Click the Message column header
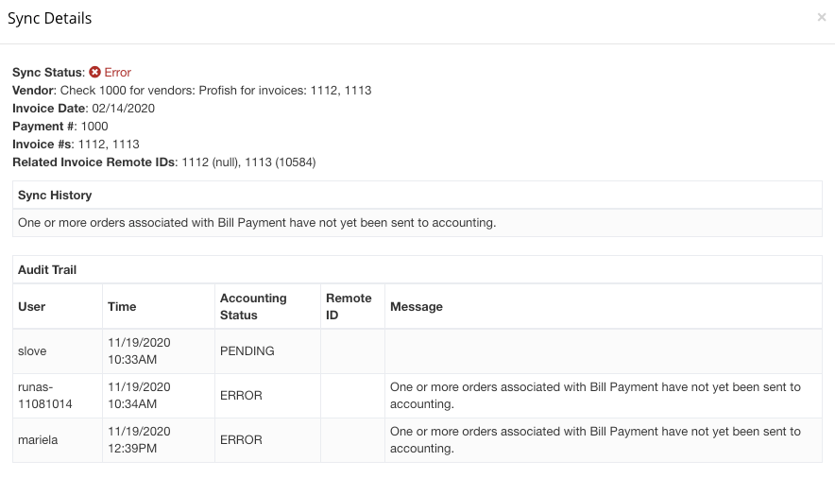The width and height of the screenshot is (835, 478). click(604, 307)
